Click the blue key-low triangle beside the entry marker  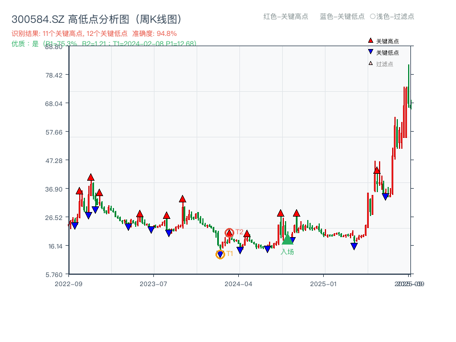292,240
